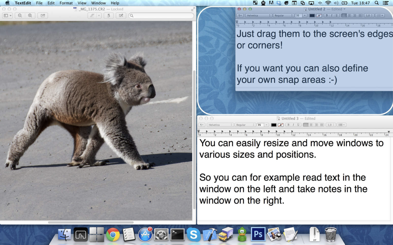Open the Share menu in Preview's toolbar
The width and height of the screenshot is (393, 245).
[42, 16]
